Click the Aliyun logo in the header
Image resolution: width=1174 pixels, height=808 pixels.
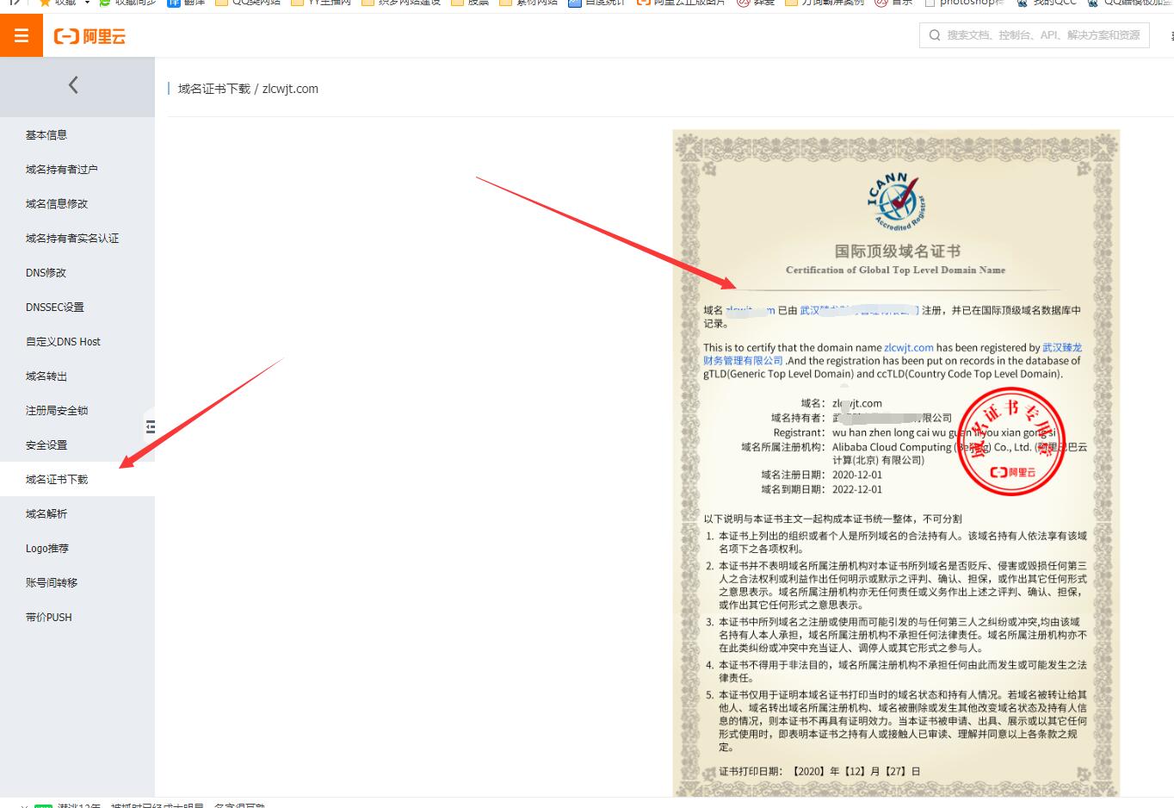pyautogui.click(x=90, y=36)
